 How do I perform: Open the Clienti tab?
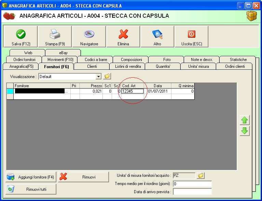coord(92,66)
